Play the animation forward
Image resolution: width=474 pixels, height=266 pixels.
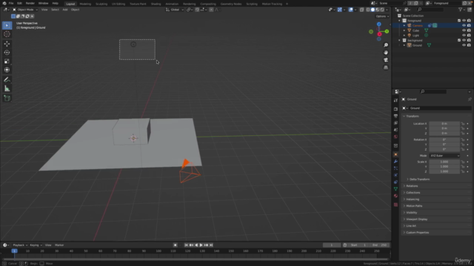[201, 245]
